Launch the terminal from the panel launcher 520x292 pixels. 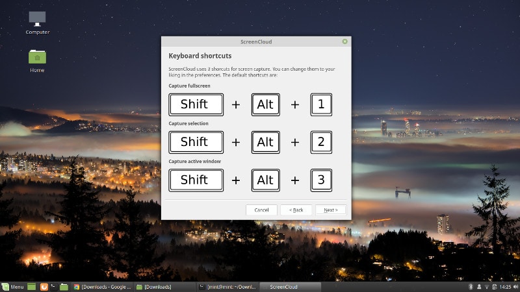(54, 286)
